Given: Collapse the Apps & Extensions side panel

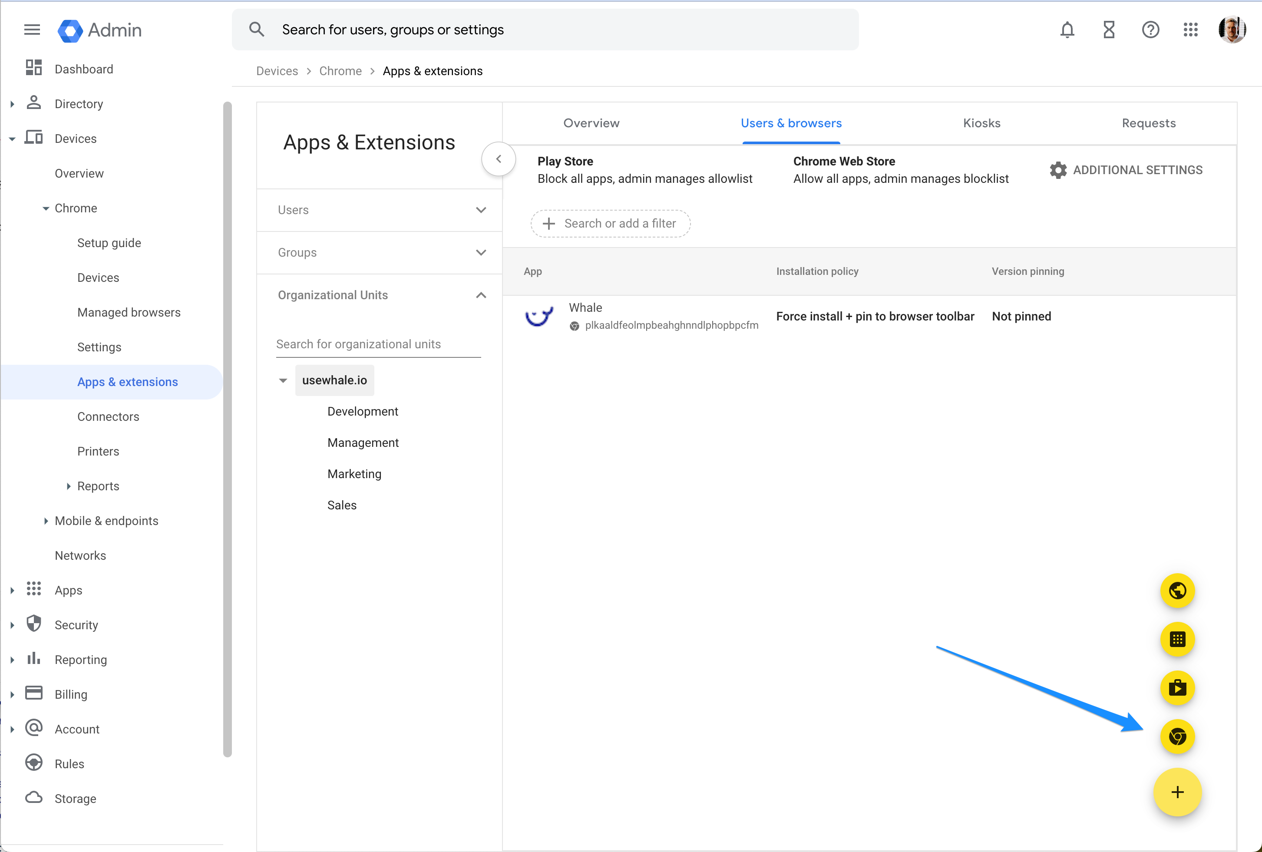Looking at the screenshot, I should [498, 159].
